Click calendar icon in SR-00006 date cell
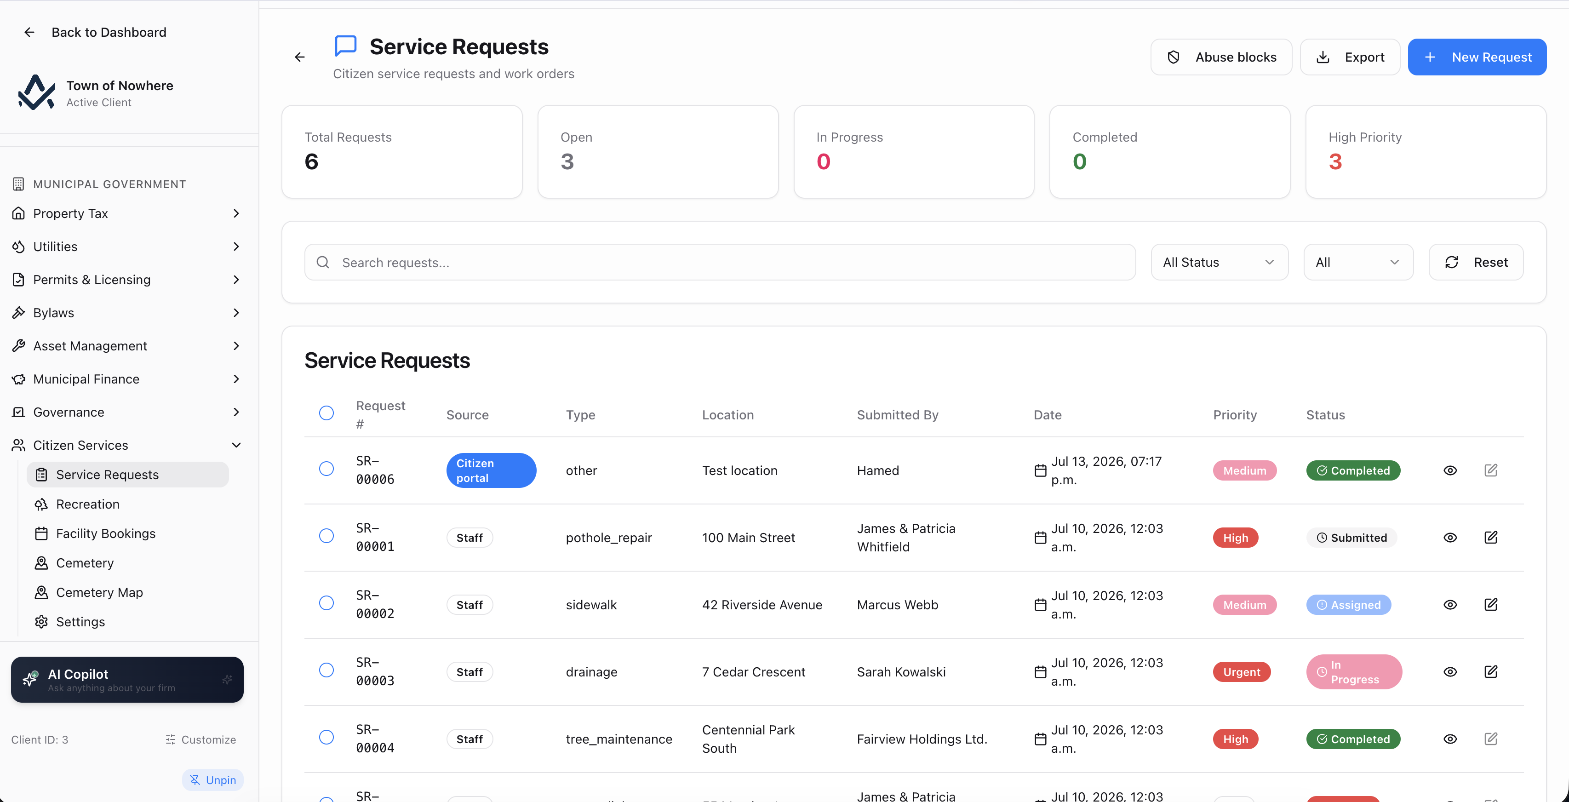Viewport: 1569px width, 802px height. coord(1040,471)
